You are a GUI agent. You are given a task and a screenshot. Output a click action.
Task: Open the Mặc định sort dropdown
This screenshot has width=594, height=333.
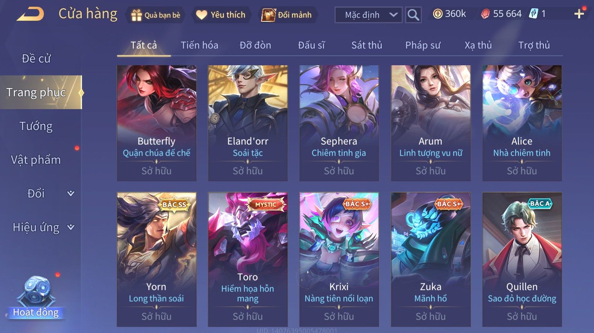click(x=368, y=15)
